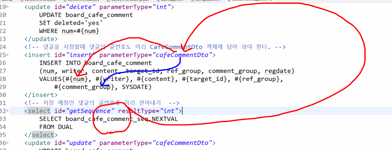Click the "VALUES" keyword on line 28
This screenshot has height=150, width=392.
pos(50,79)
